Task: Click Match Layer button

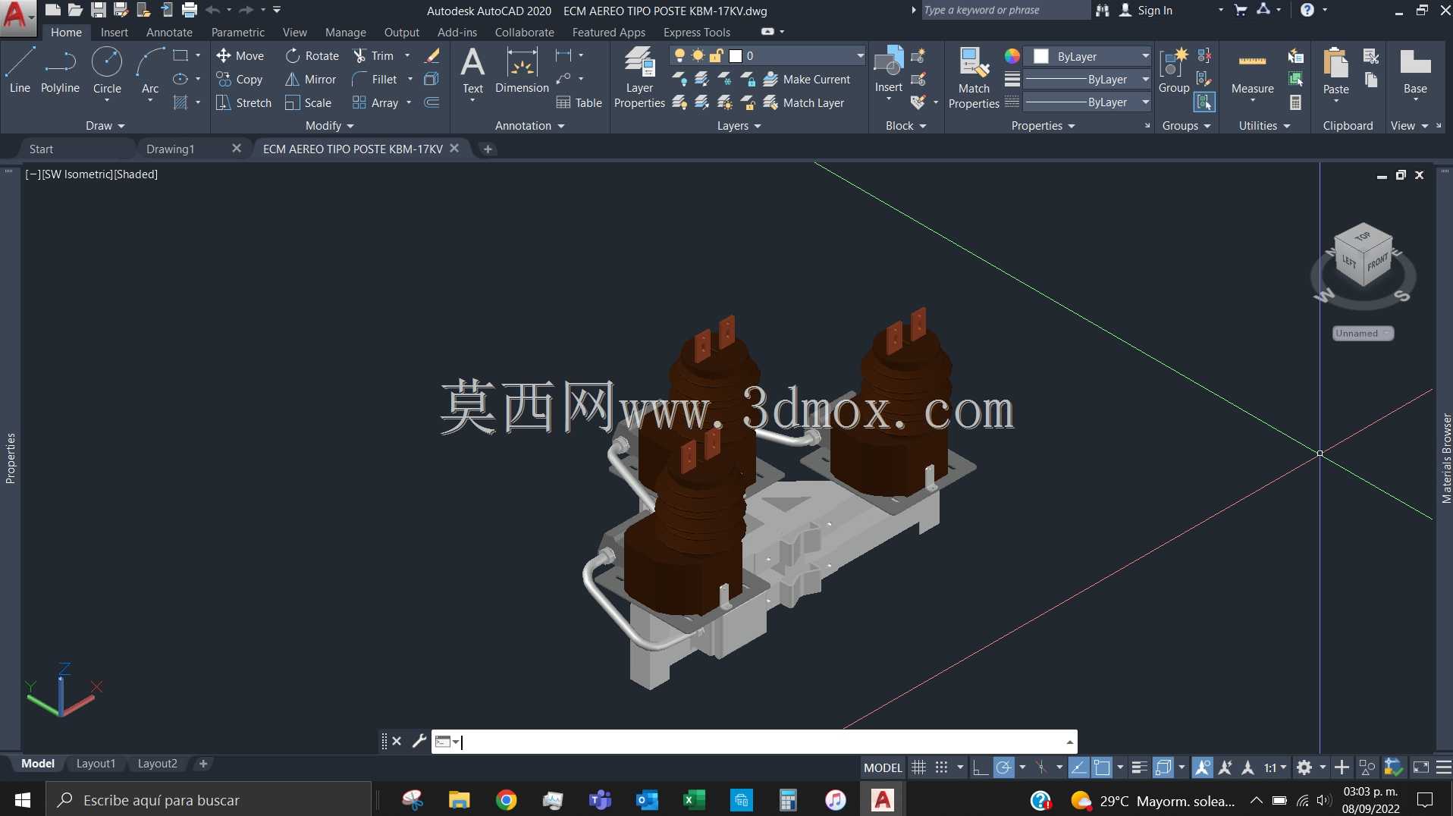Action: point(804,102)
